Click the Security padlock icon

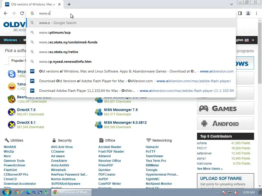coord(54,140)
